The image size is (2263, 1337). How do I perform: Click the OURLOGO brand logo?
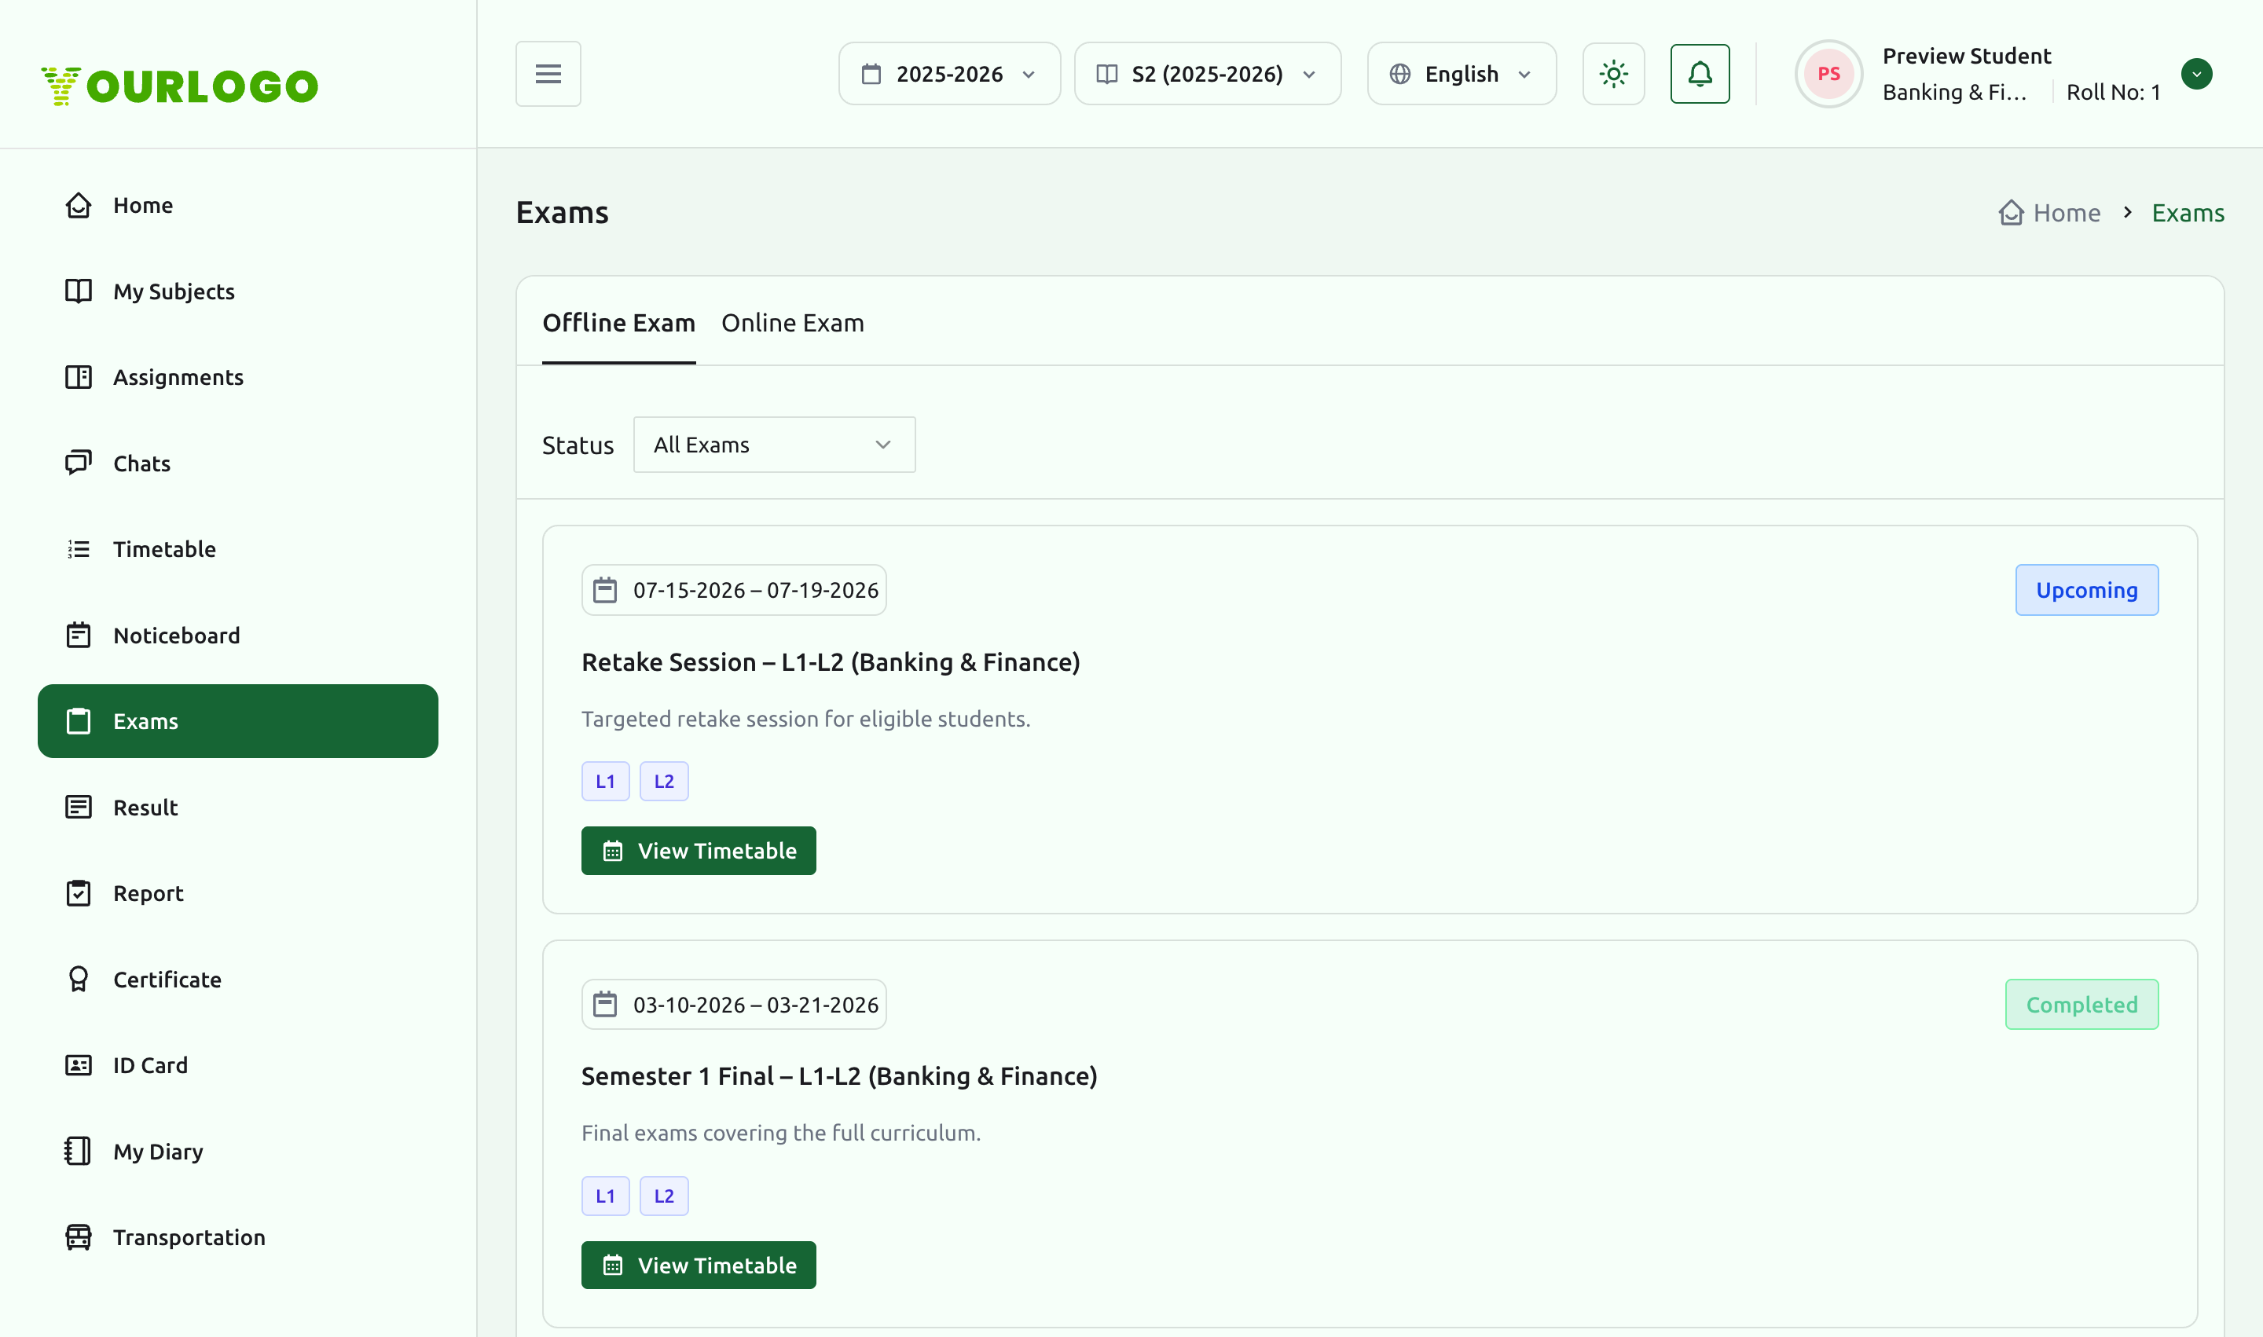tap(179, 86)
